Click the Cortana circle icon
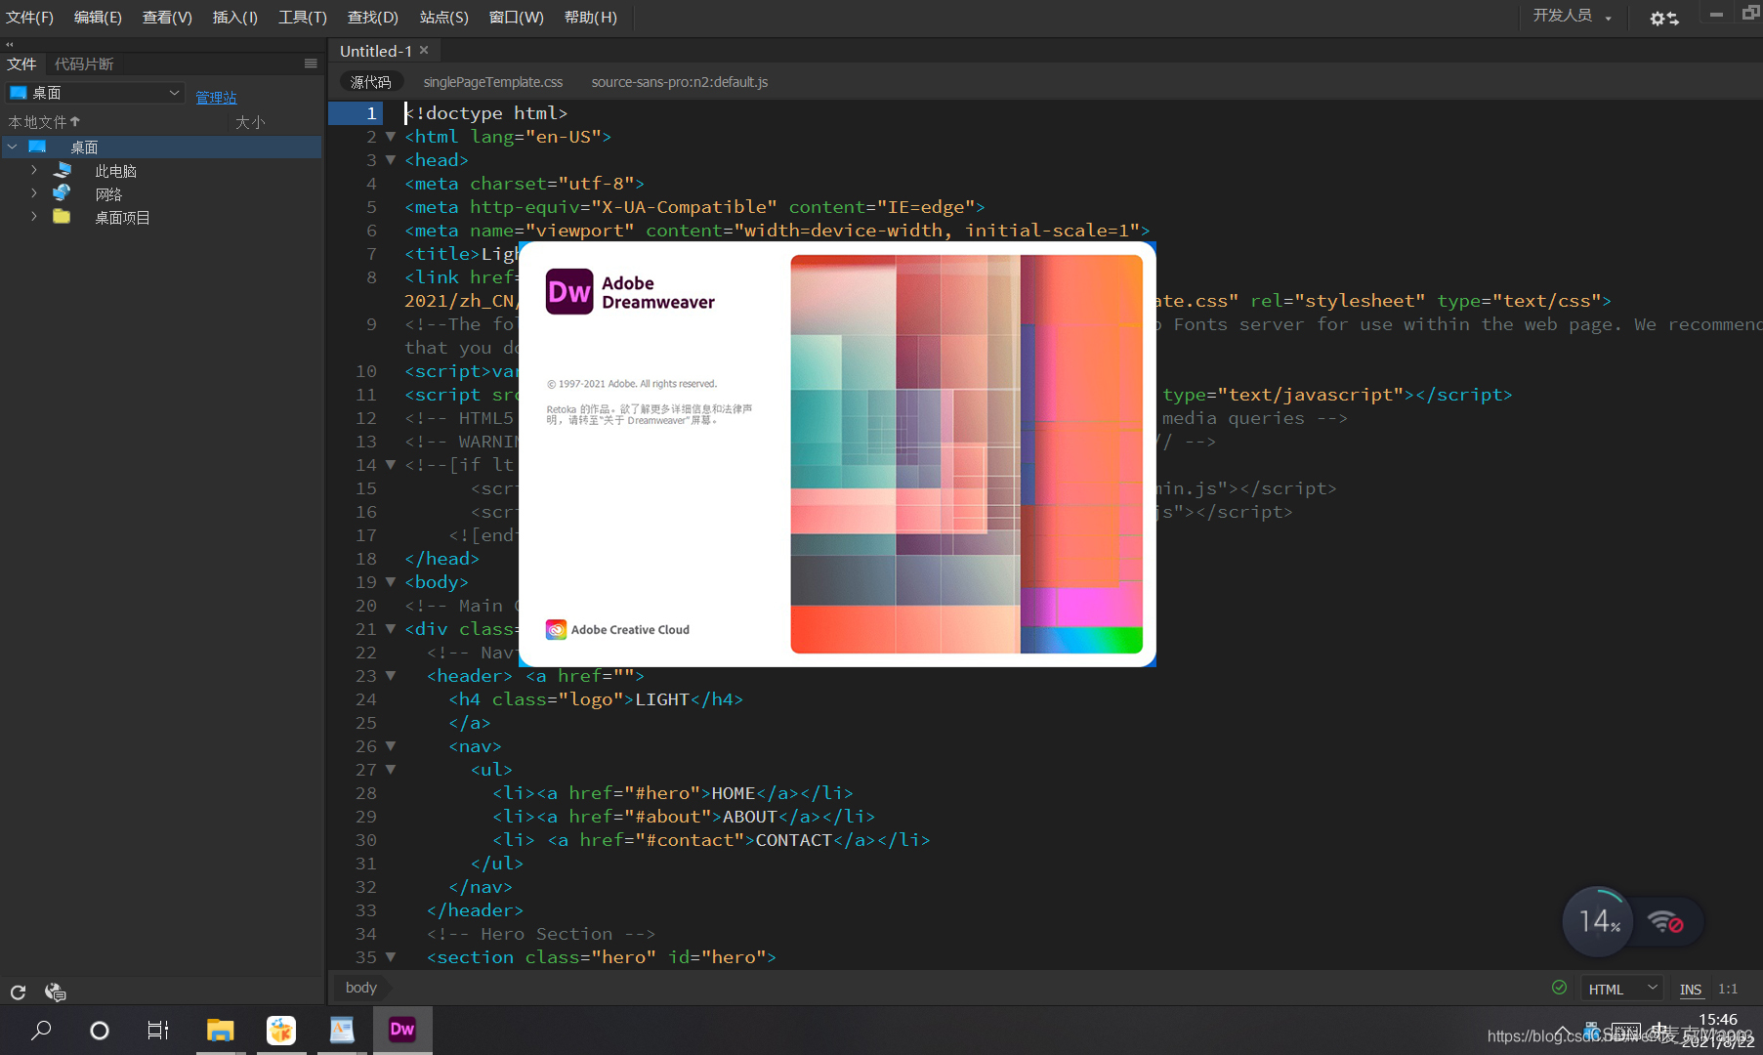 tap(100, 1030)
